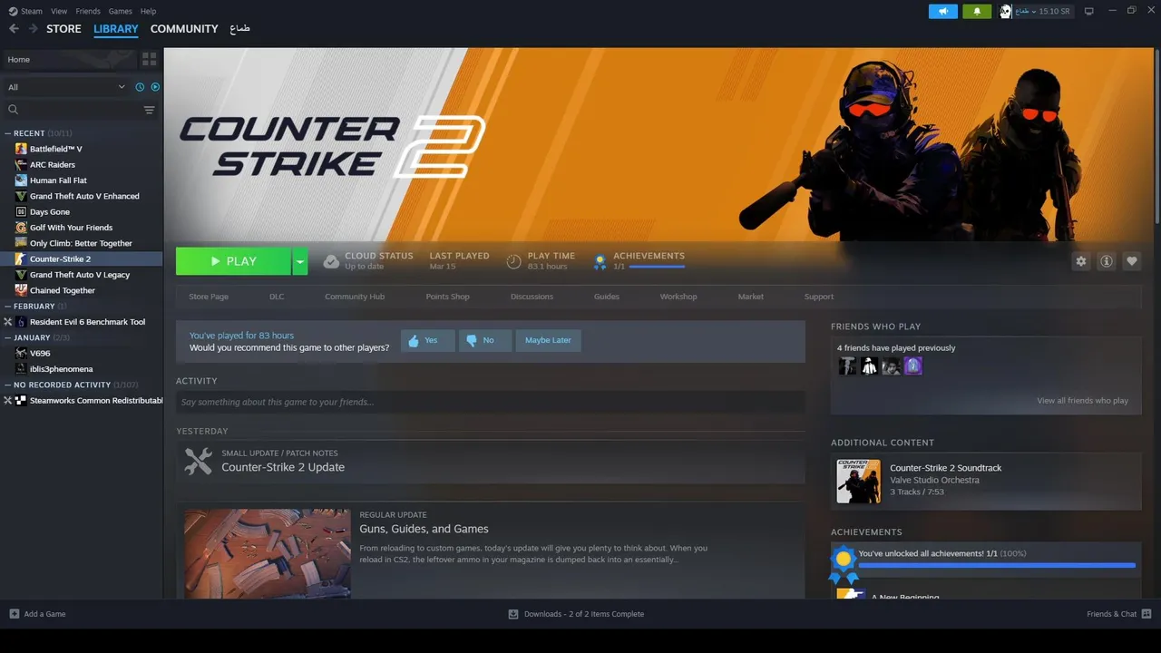The width and height of the screenshot is (1161, 653).
Task: Toggle the recent activity clock filter
Action: click(140, 87)
